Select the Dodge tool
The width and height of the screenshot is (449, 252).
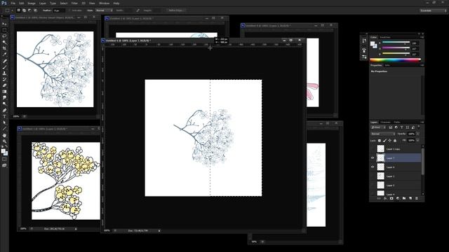coord(4,104)
